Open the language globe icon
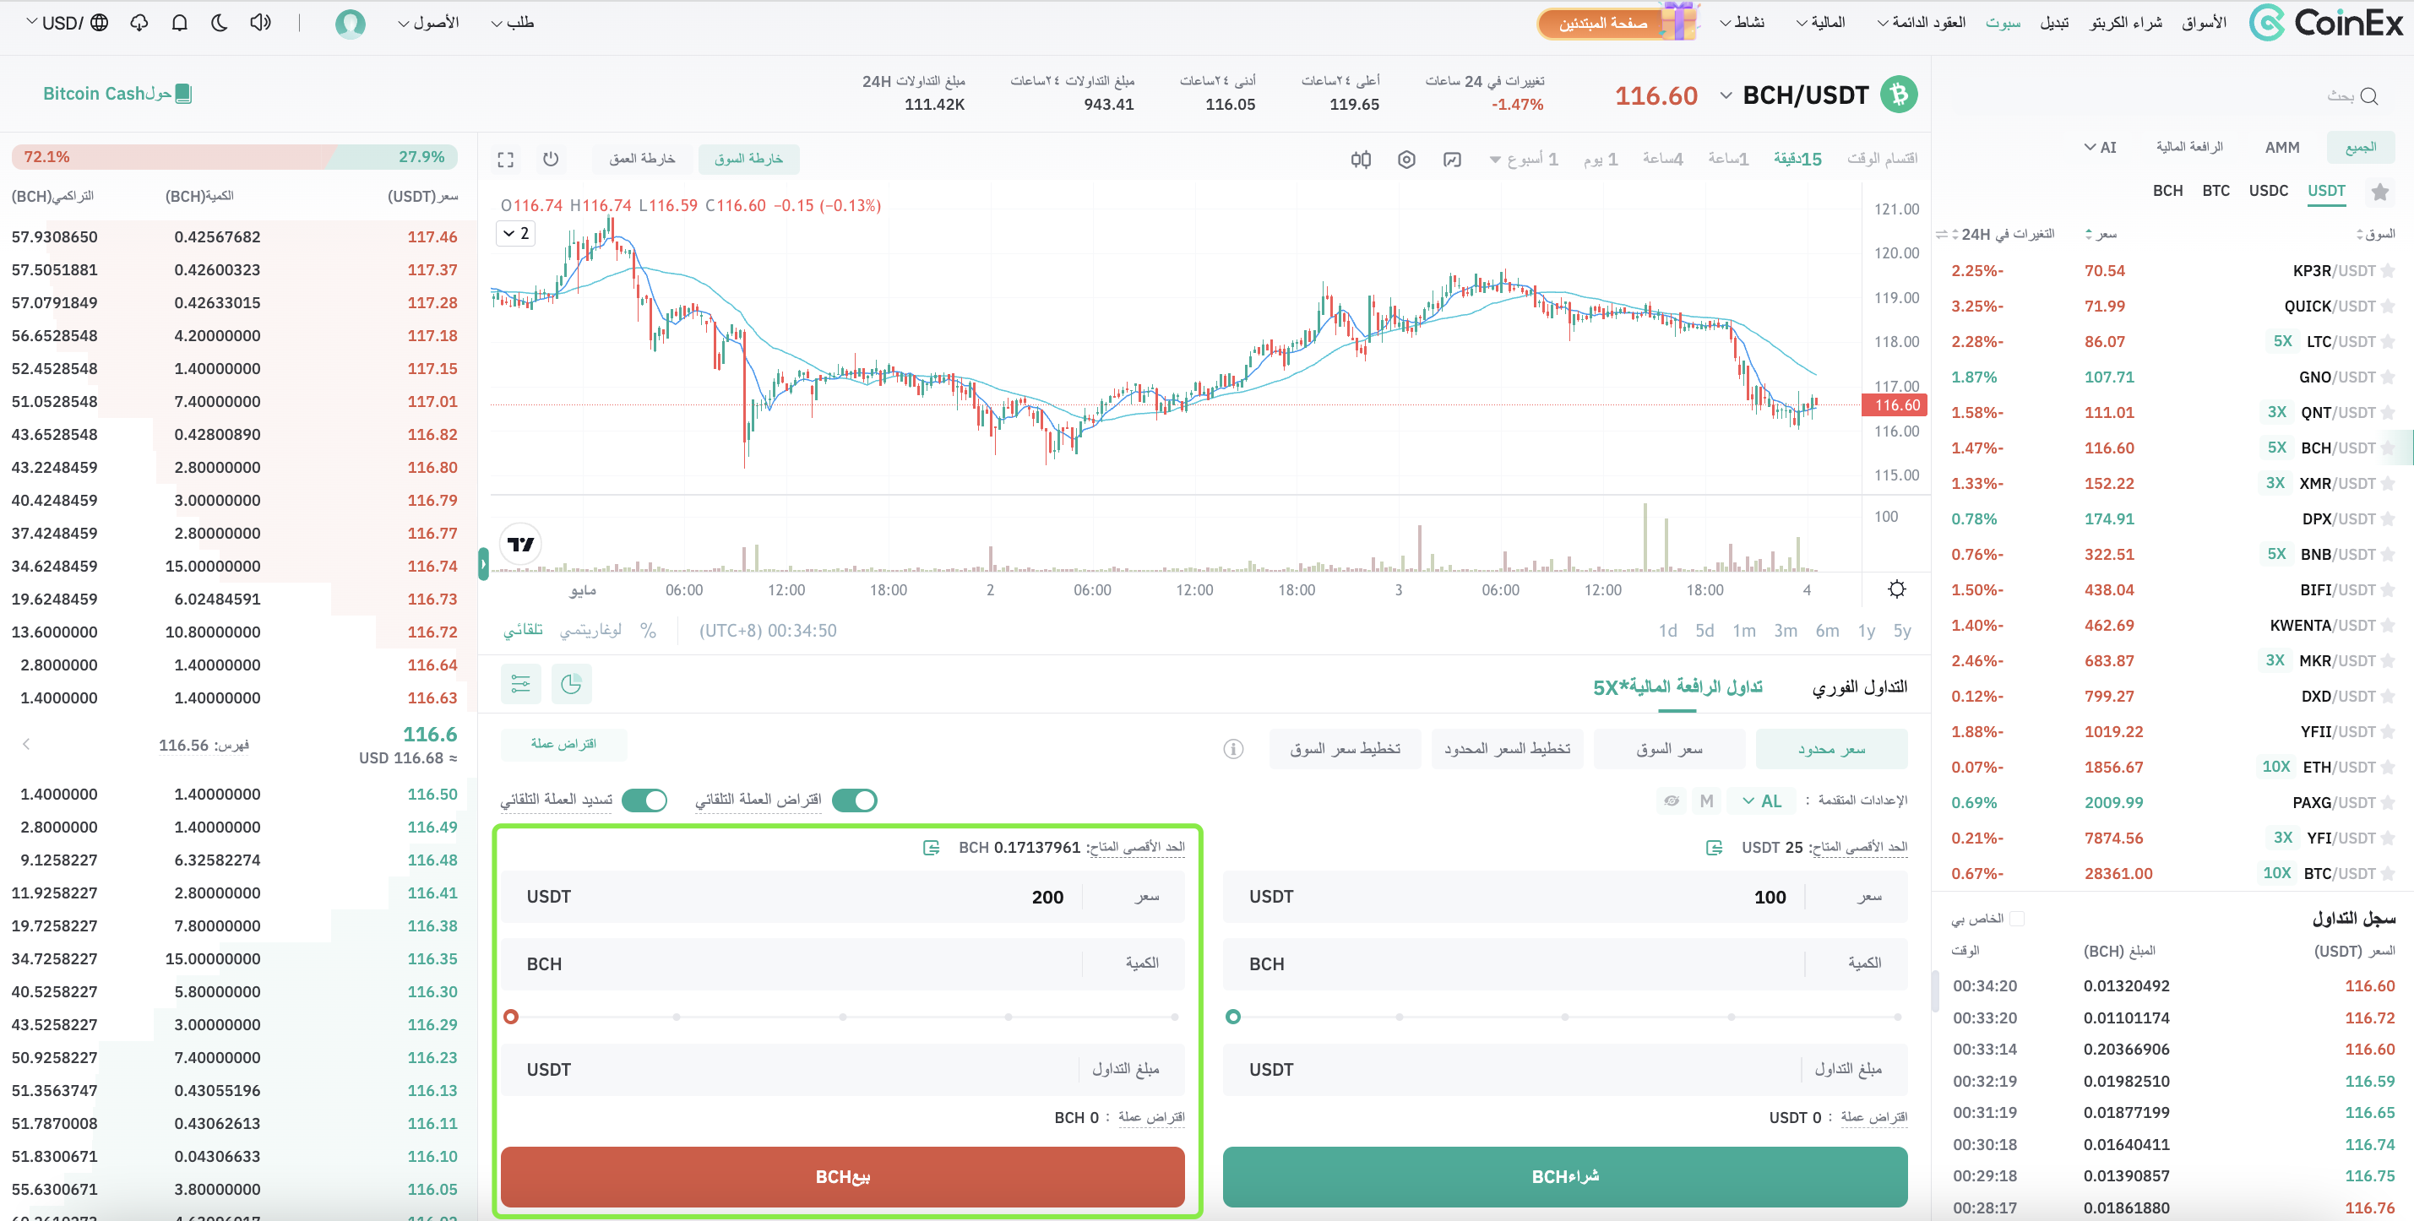The image size is (2414, 1221). point(100,23)
